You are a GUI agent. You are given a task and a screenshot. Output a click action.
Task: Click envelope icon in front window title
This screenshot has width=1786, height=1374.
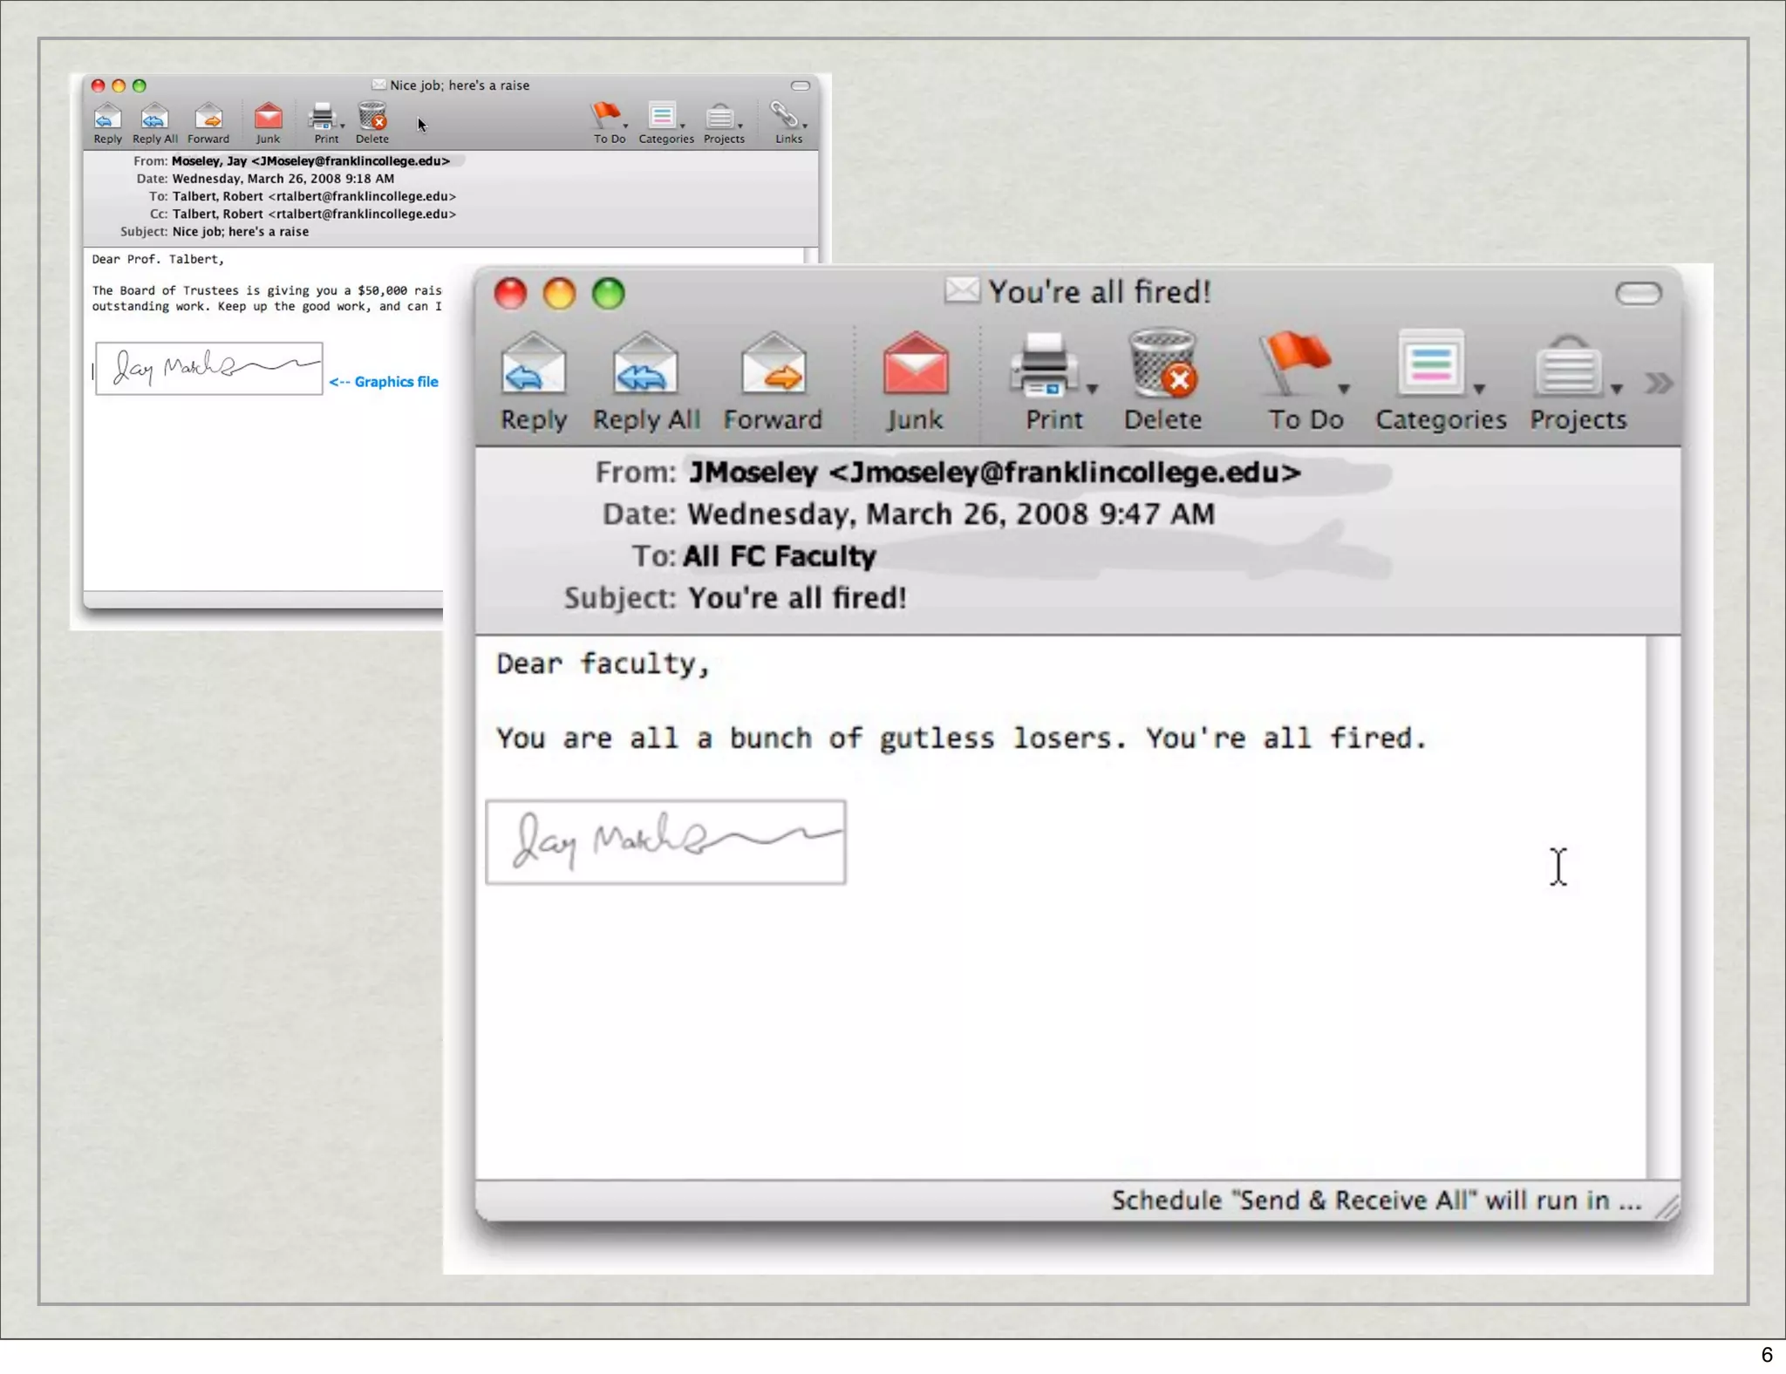[962, 290]
